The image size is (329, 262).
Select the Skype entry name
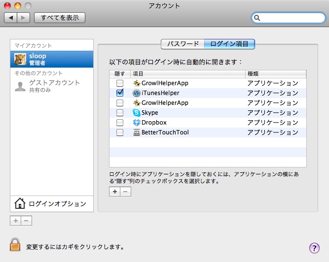point(149,113)
